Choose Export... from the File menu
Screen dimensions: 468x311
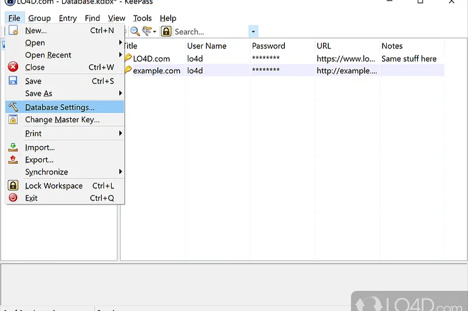pos(65,159)
